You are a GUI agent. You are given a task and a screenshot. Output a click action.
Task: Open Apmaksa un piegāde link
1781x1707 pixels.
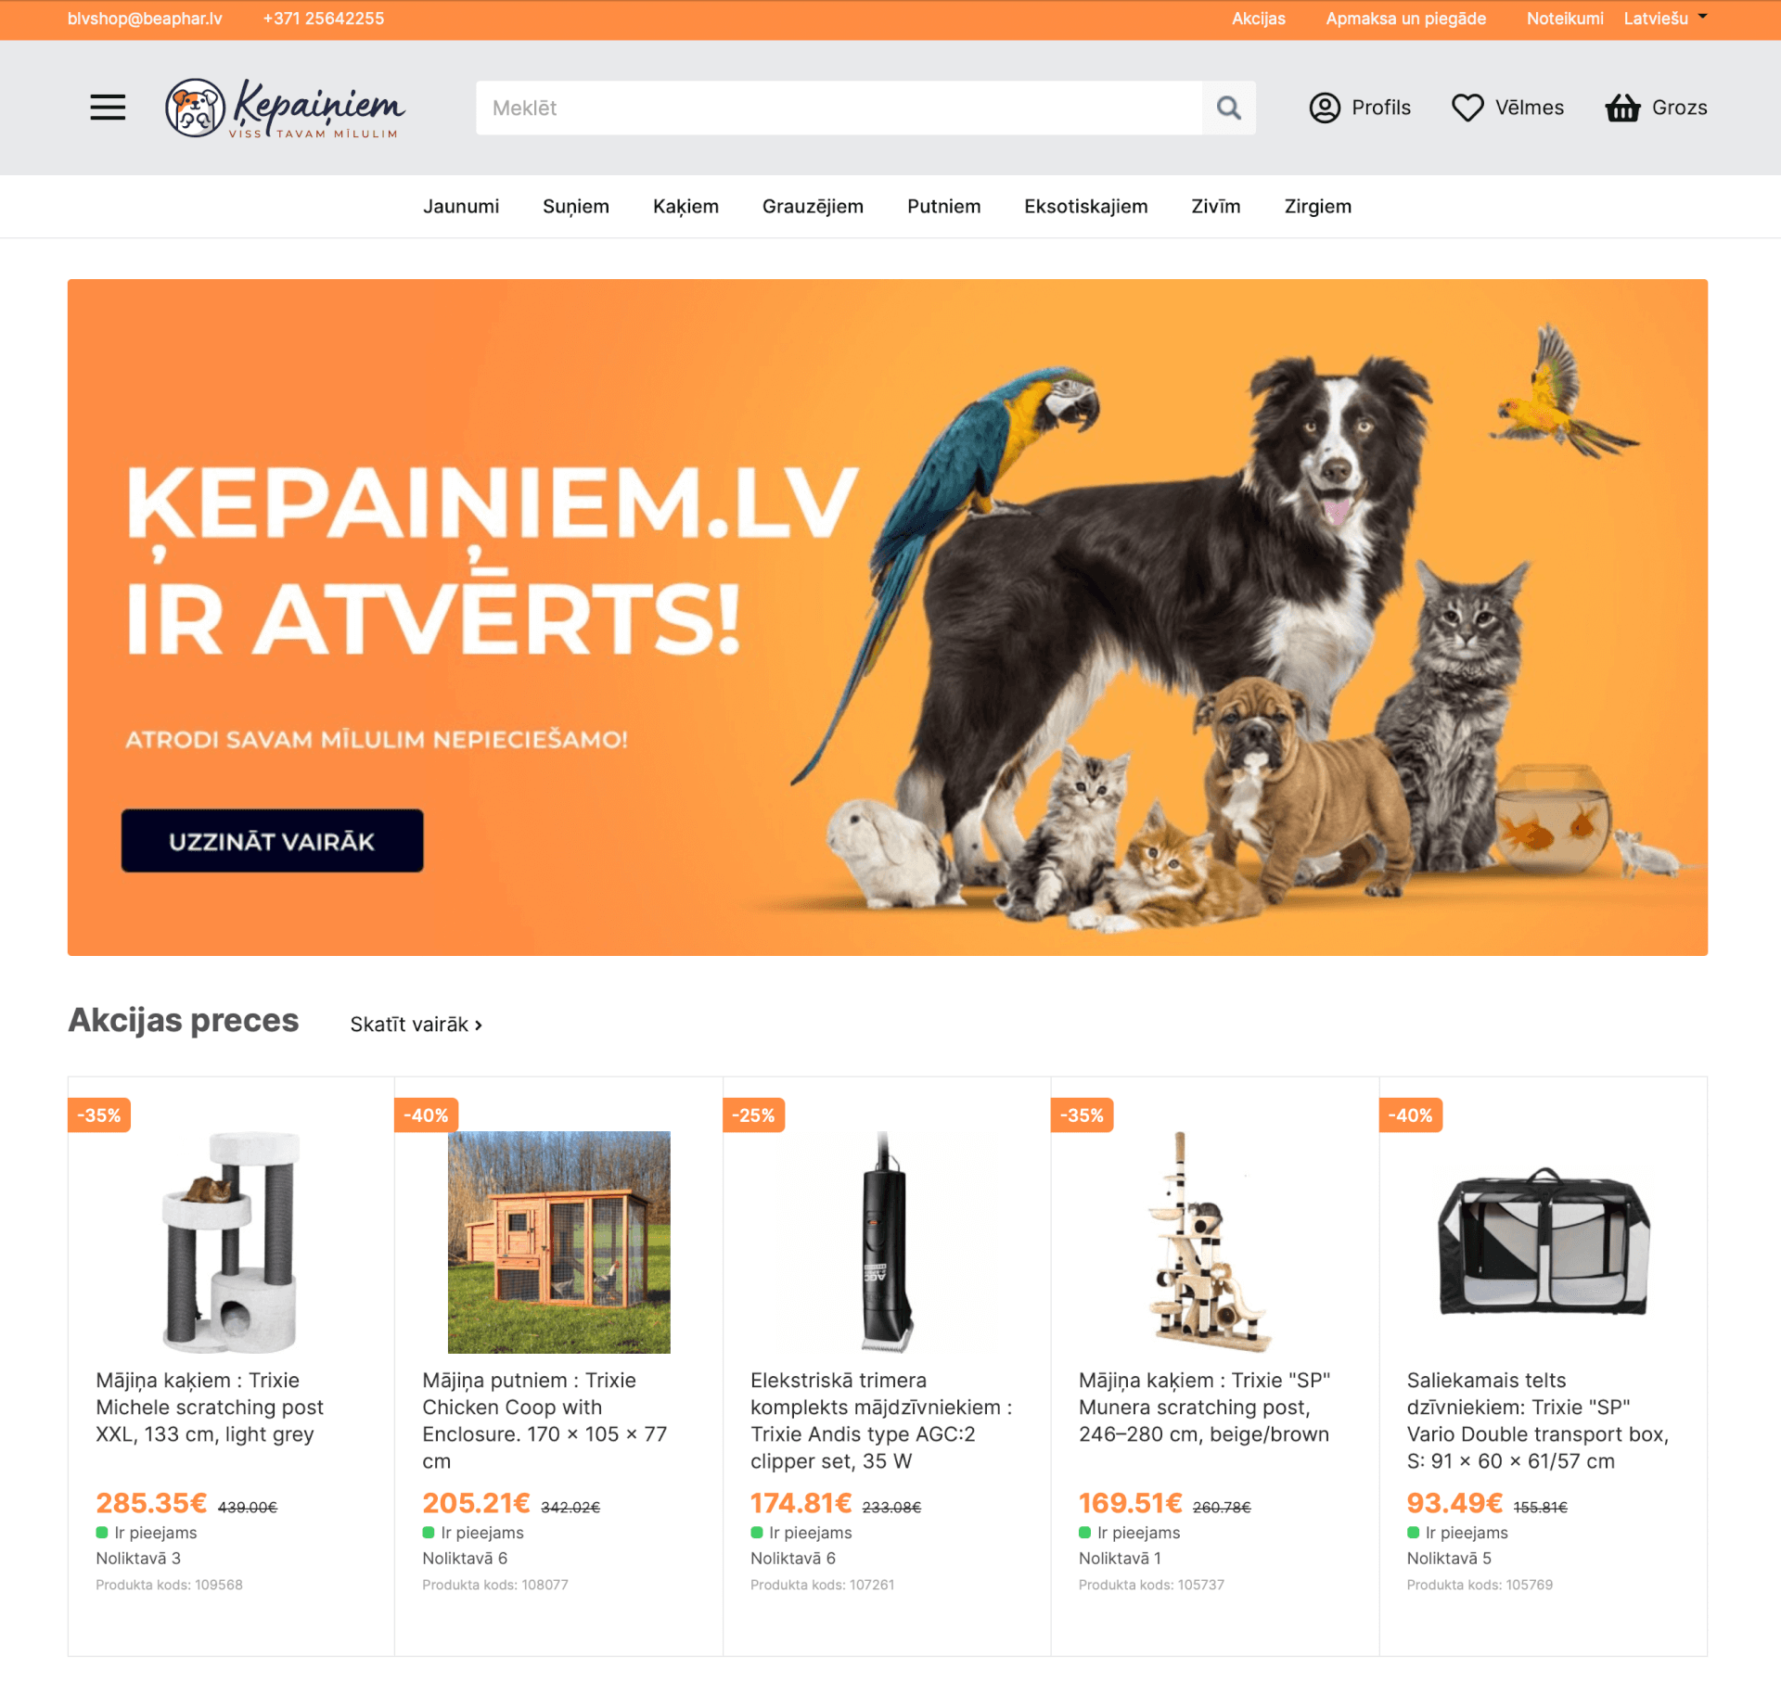click(x=1405, y=19)
